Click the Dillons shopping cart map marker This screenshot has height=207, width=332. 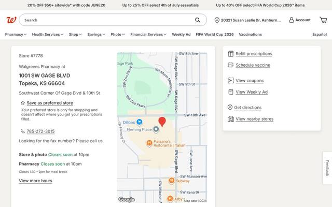tap(140, 122)
